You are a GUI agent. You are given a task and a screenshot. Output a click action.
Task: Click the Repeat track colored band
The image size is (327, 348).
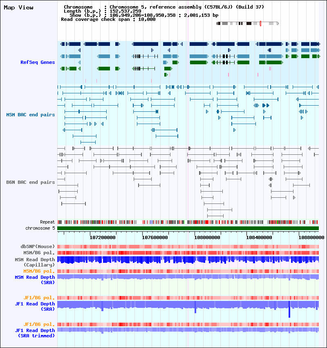click(188, 222)
